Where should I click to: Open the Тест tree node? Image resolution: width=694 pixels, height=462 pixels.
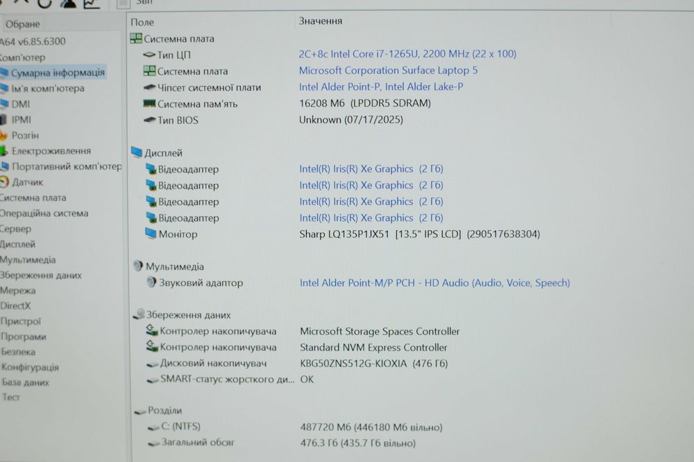pos(11,397)
